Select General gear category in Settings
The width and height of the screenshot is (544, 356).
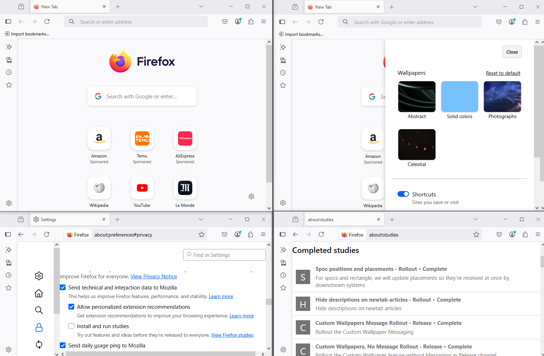tap(39, 275)
